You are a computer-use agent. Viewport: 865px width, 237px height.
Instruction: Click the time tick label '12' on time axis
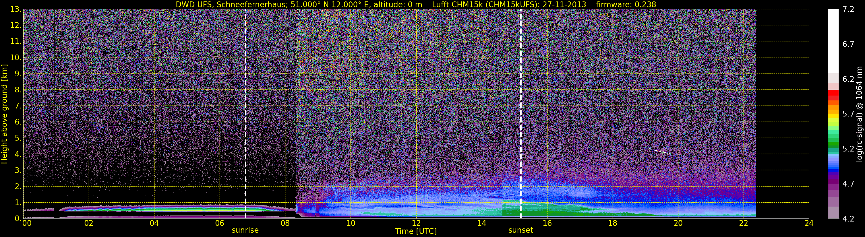pos(416,223)
